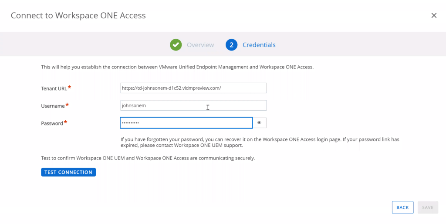Go back with the Back button
446x224 pixels.
tap(402, 207)
